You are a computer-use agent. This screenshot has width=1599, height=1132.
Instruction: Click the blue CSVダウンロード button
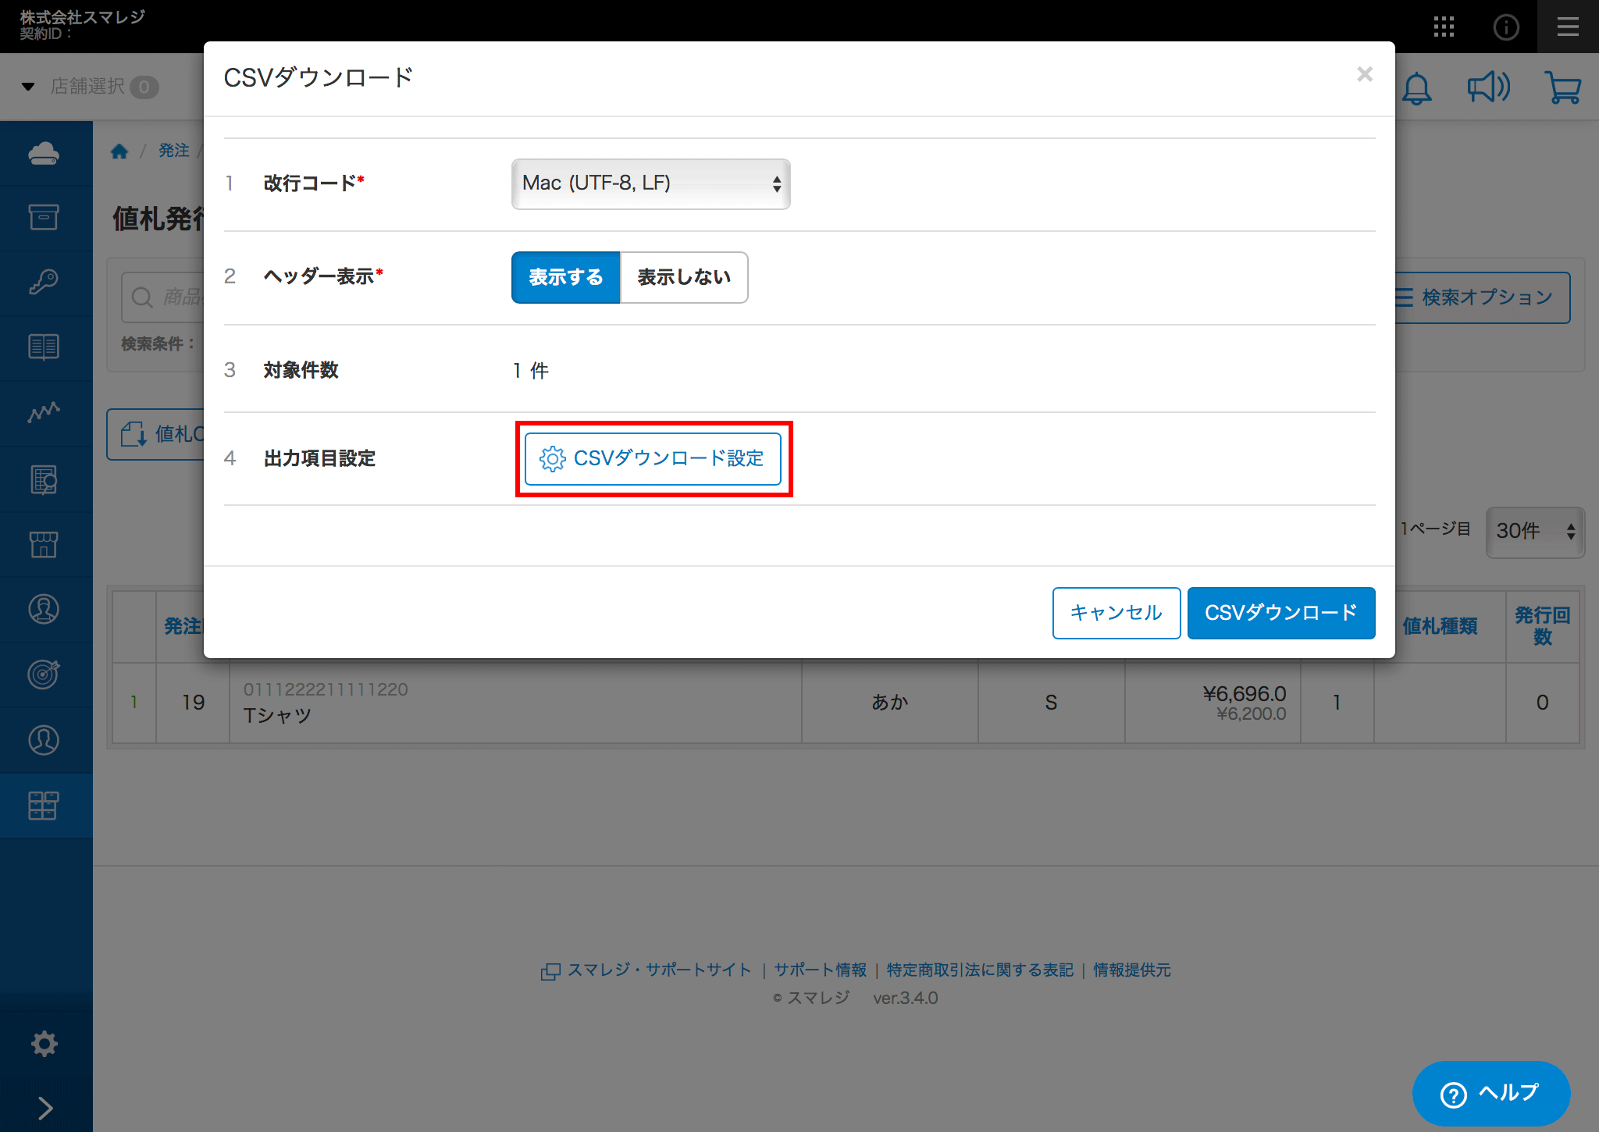(x=1280, y=613)
